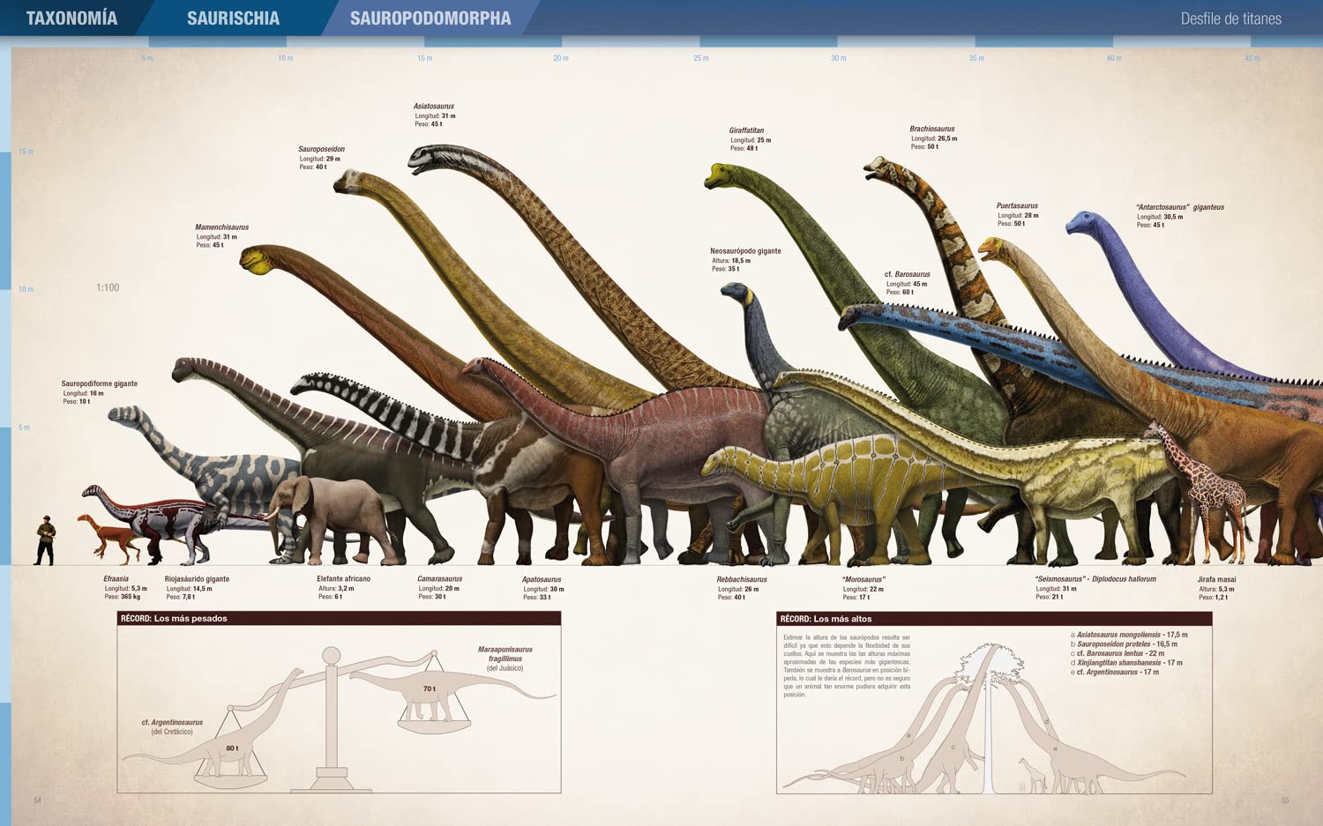Image resolution: width=1323 pixels, height=826 pixels.
Task: Open the SAUROPODOMORPHA header tab
Action: coord(430,18)
